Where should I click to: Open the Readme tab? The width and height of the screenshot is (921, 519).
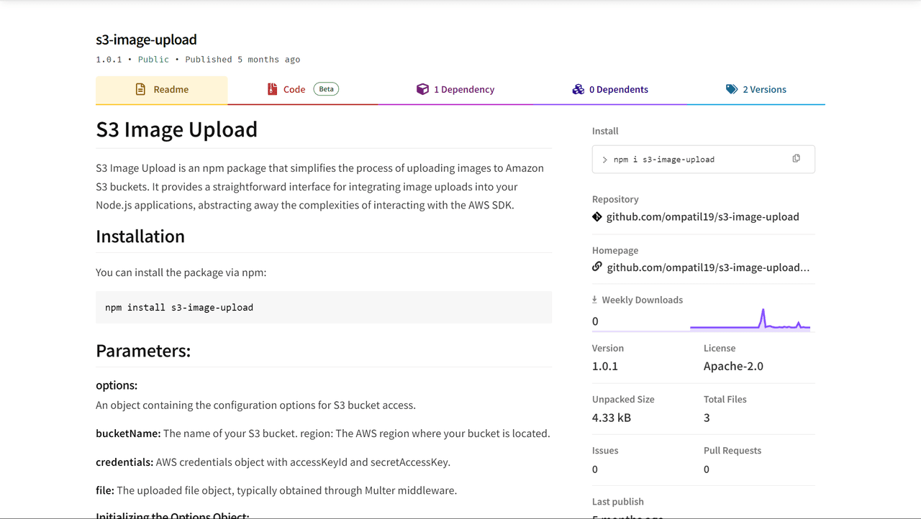coord(171,90)
